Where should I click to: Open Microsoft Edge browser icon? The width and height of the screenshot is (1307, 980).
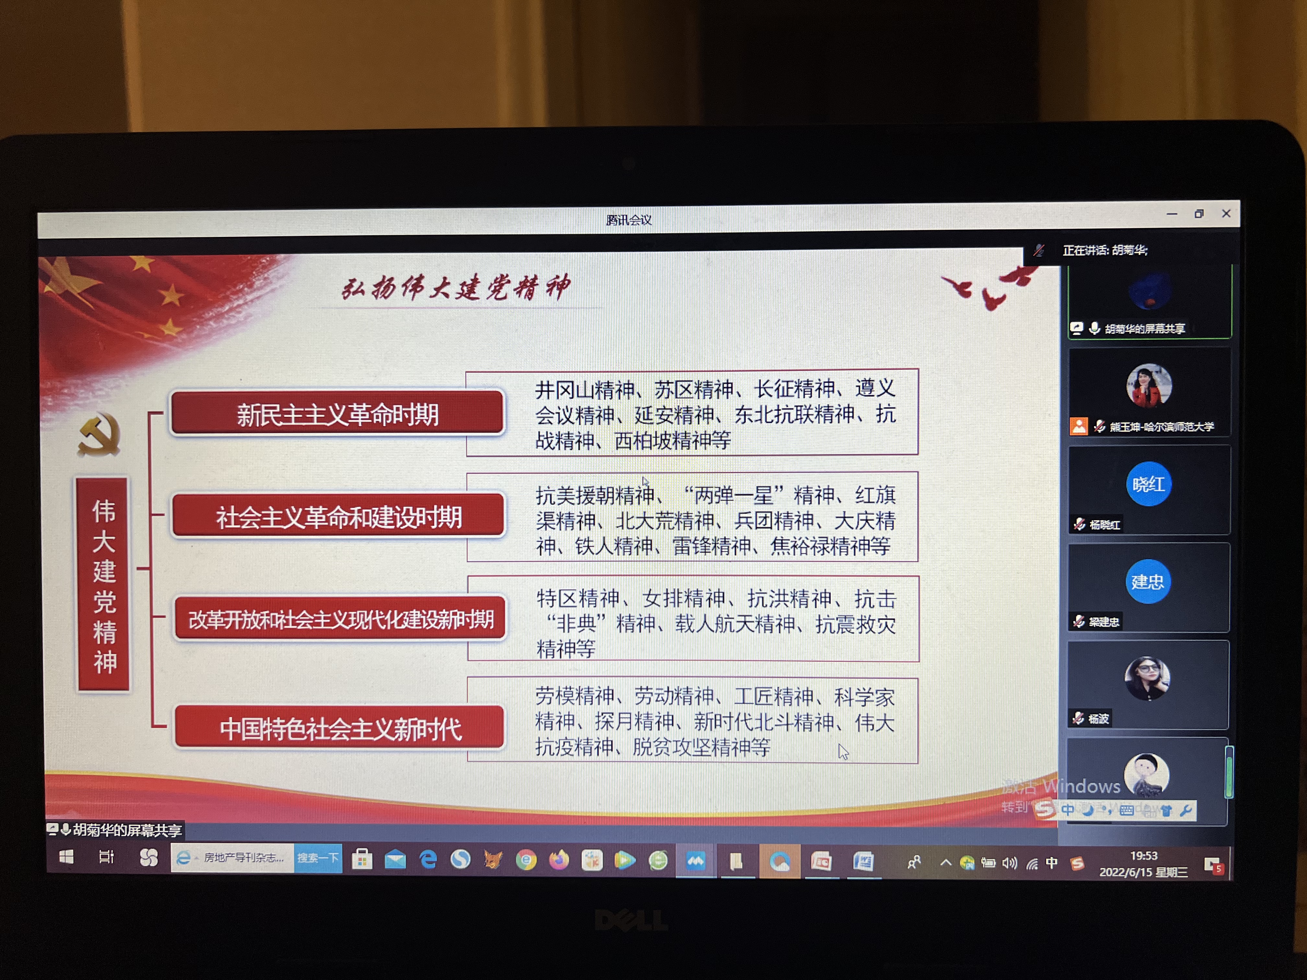tap(428, 859)
